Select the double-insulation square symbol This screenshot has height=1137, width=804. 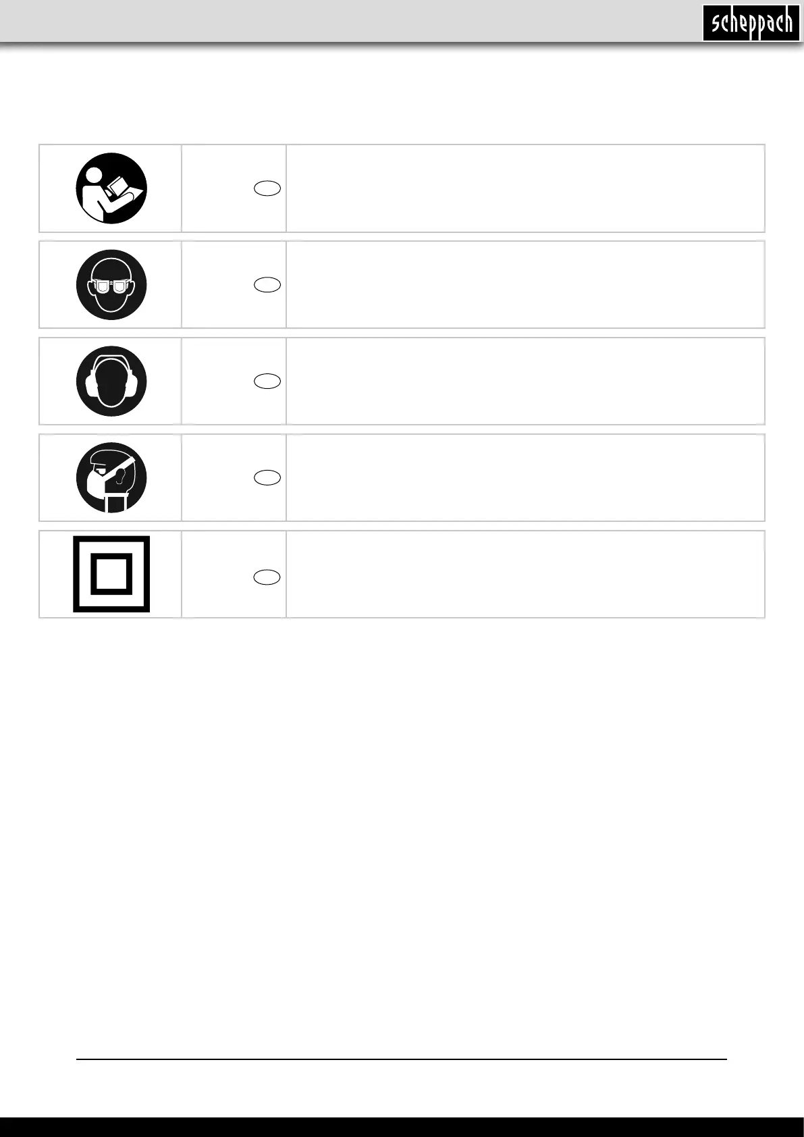[111, 574]
